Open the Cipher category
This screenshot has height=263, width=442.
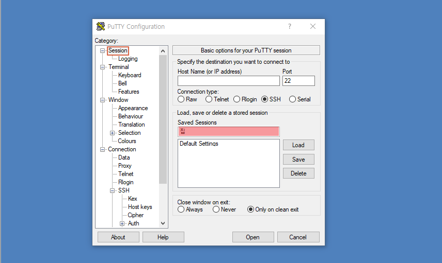point(136,215)
